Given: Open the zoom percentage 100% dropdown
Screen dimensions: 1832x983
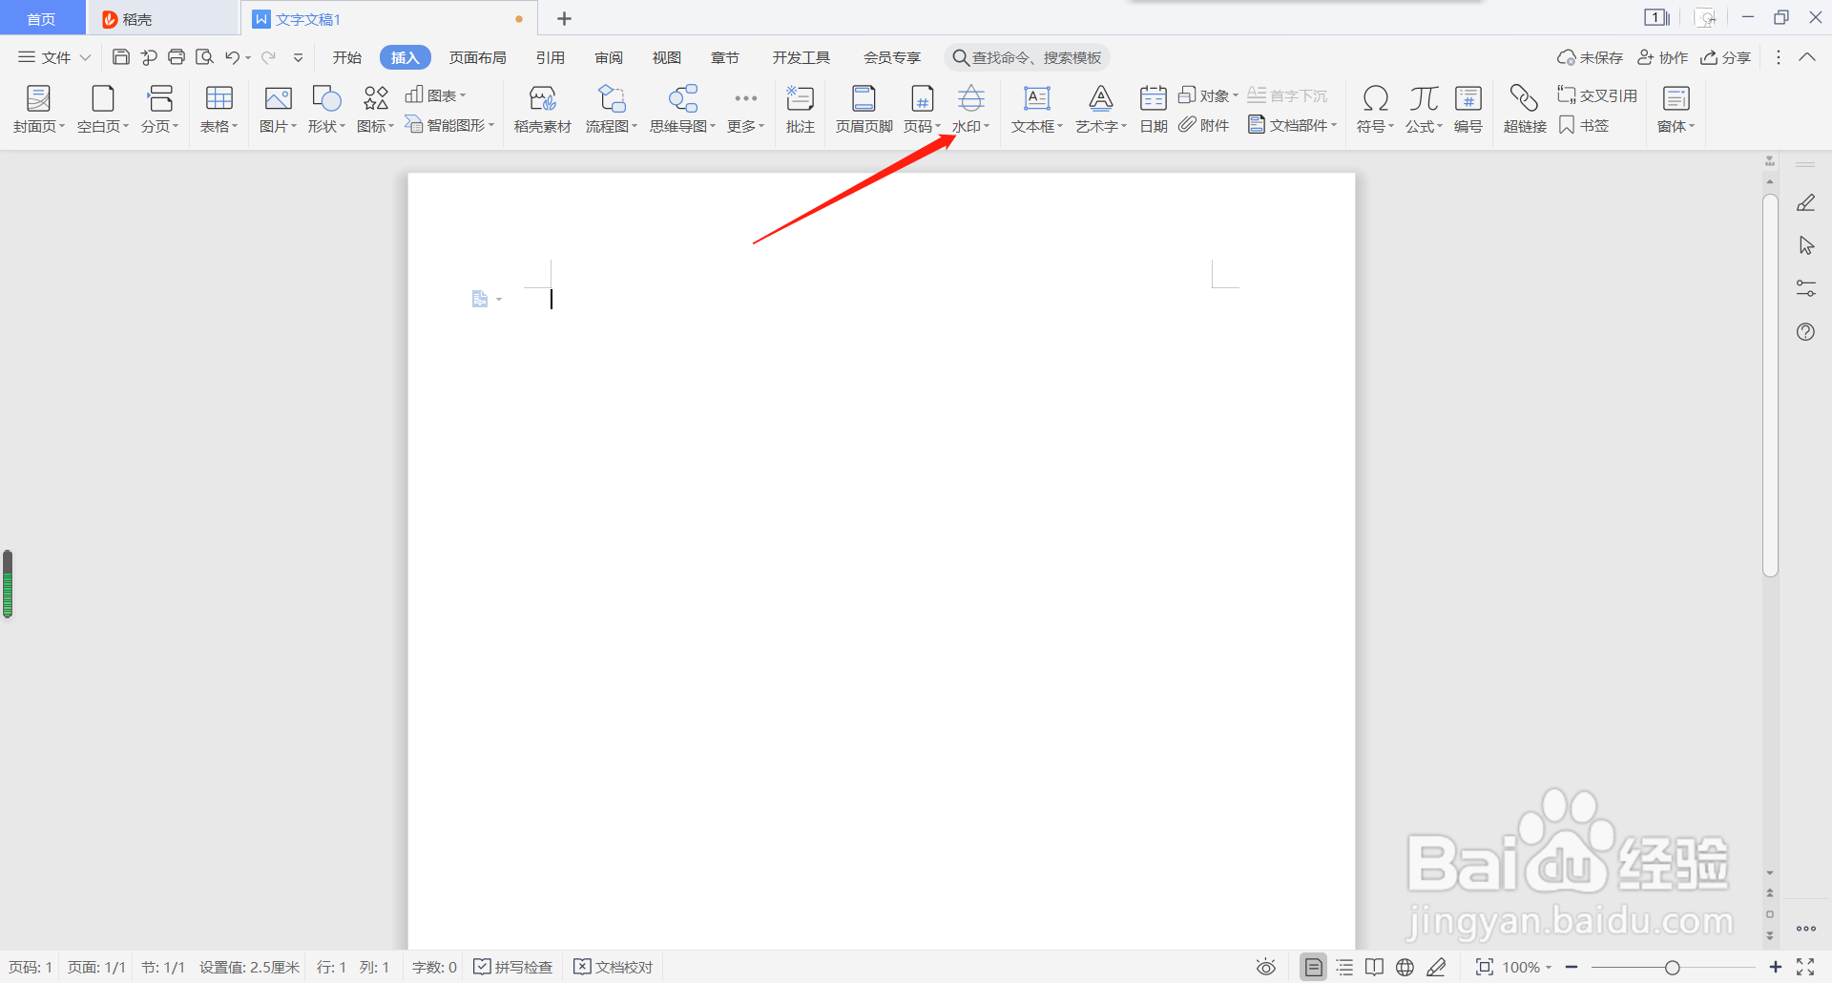Looking at the screenshot, I should coord(1527,967).
